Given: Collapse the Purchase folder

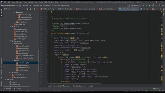Looking at the screenshot, I should [12, 44].
